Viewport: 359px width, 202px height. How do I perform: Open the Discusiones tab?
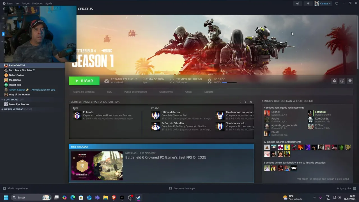[x=166, y=92]
